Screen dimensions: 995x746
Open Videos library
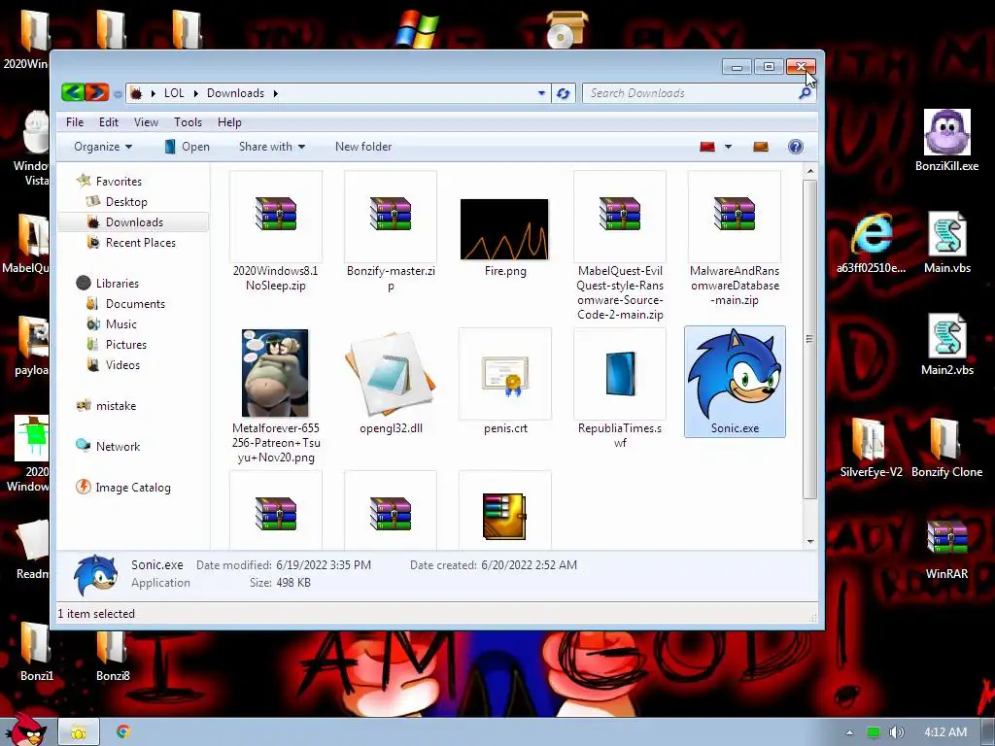[x=122, y=365]
